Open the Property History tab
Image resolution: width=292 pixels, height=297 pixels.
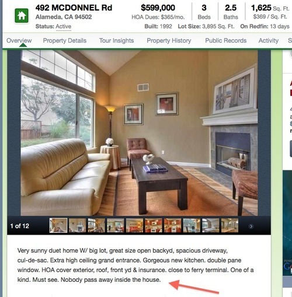click(169, 40)
